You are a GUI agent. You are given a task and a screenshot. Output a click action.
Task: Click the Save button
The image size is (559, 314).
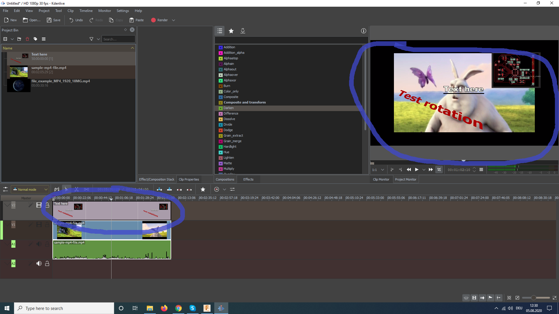tap(54, 20)
